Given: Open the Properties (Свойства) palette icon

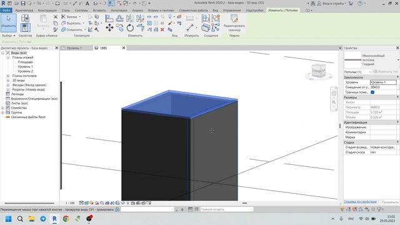Looking at the screenshot, I should point(25,27).
